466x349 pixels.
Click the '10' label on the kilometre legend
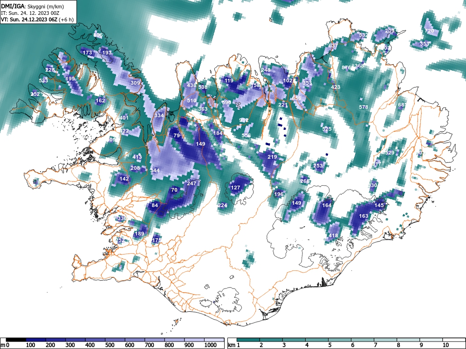tap(445, 345)
